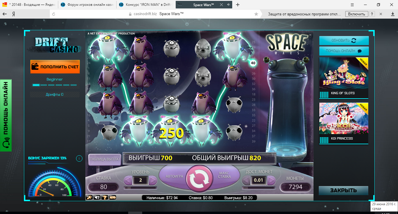Click the padlock site security icon

[x=131, y=14]
